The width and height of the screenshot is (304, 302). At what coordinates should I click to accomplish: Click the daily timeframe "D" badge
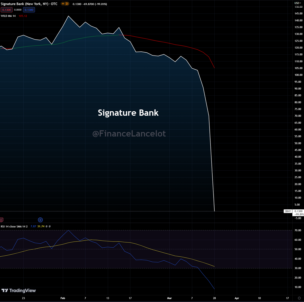pyautogui.click(x=67, y=4)
